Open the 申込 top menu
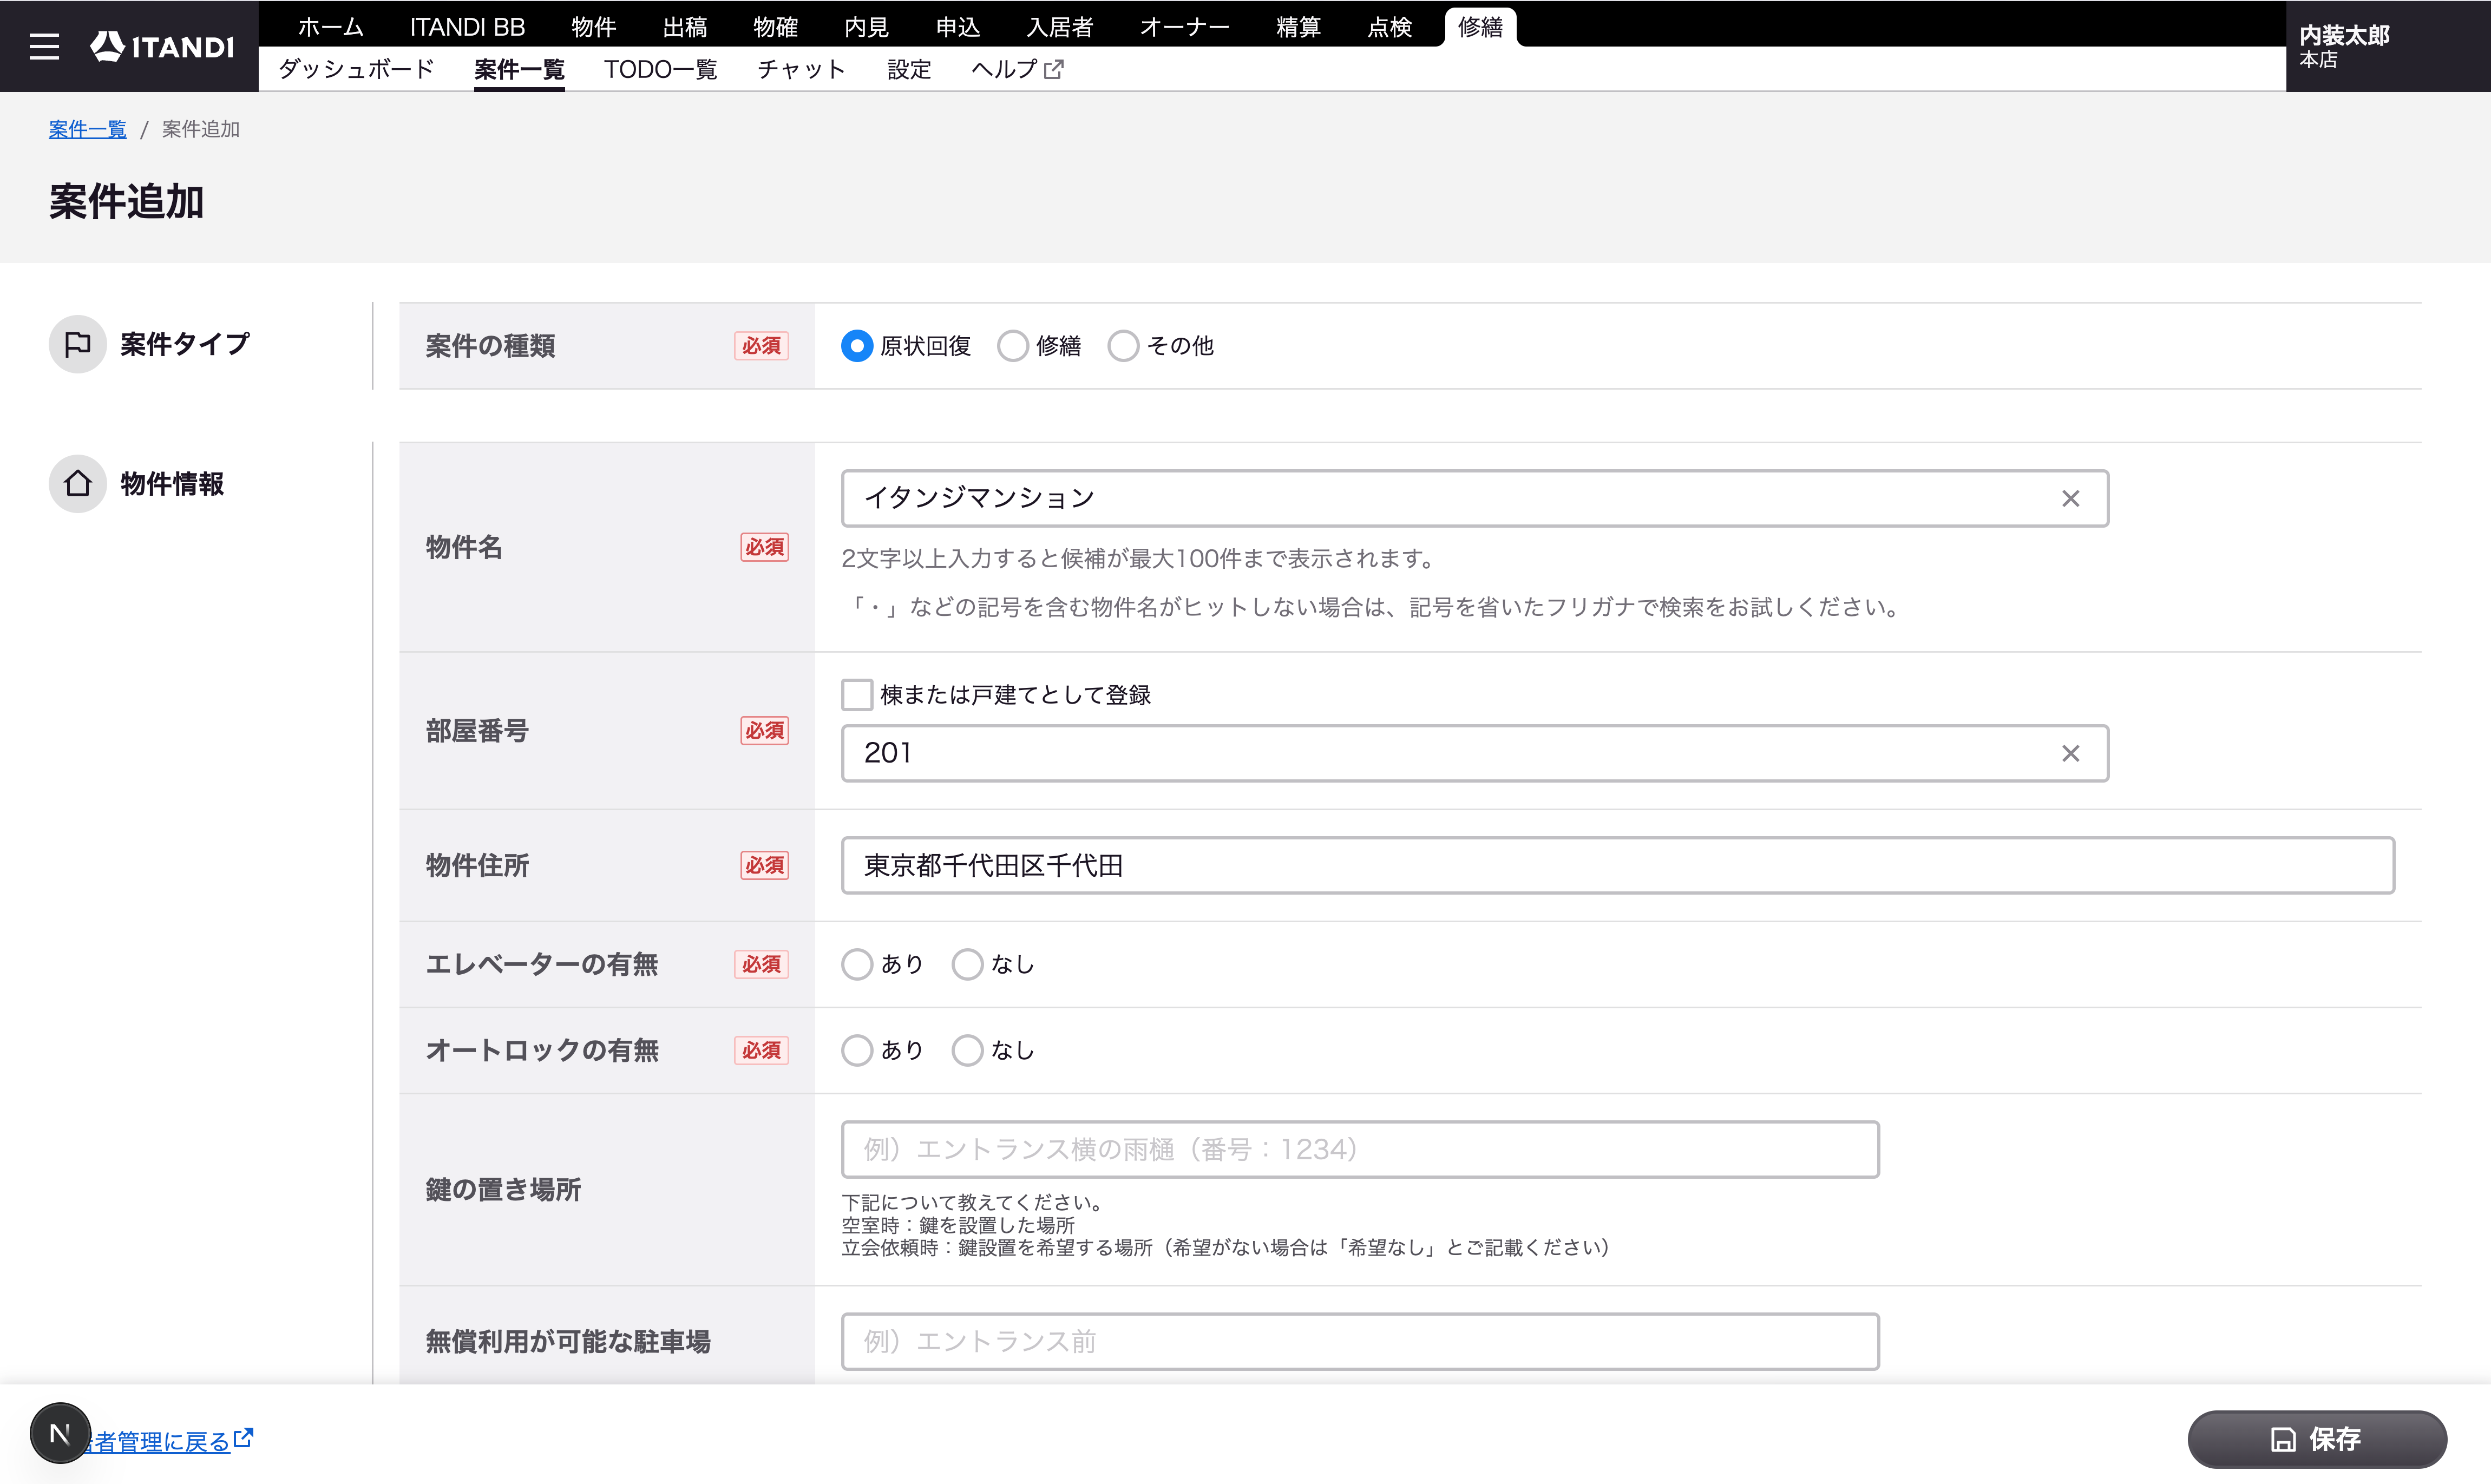Screen dimensions: 2491x1484 tap(958, 27)
